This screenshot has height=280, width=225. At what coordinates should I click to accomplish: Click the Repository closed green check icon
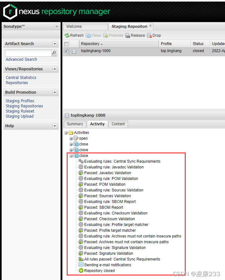tap(81, 270)
